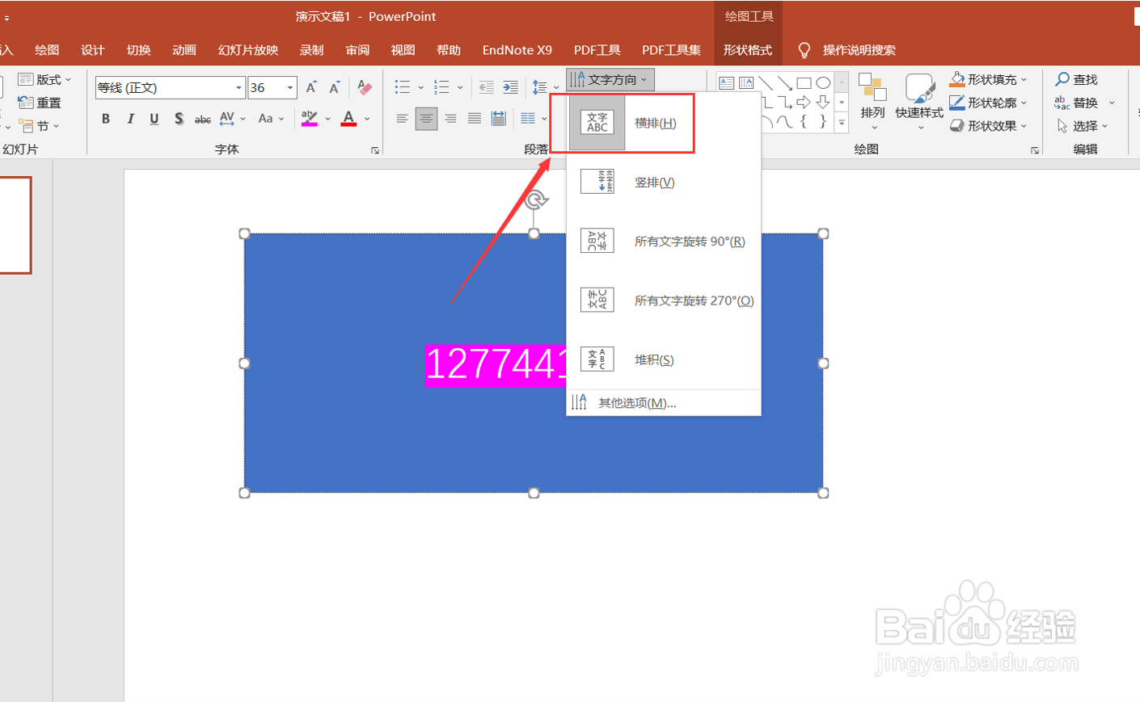Select the down arrow shape
Image resolution: width=1140 pixels, height=702 pixels.
click(823, 102)
